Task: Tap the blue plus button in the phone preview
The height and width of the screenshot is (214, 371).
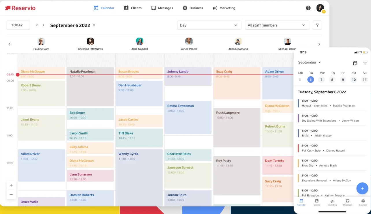Action: pos(362,188)
